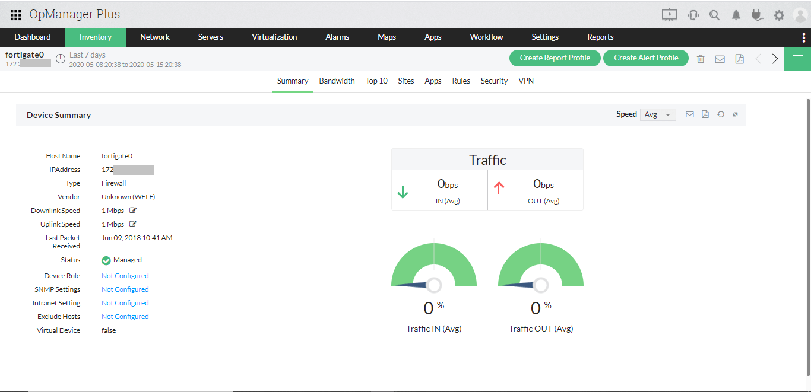Expand the green hamburger side panel
Screen dimensions: 811x392
click(x=798, y=59)
